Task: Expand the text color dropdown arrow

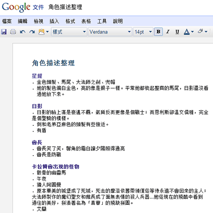Action: 192,32
